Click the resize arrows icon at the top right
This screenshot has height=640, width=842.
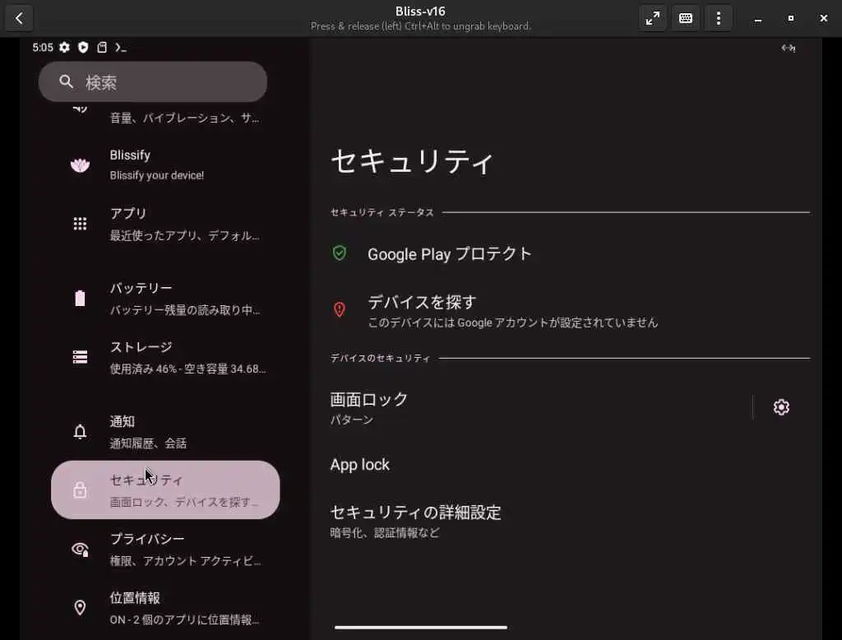pyautogui.click(x=789, y=49)
